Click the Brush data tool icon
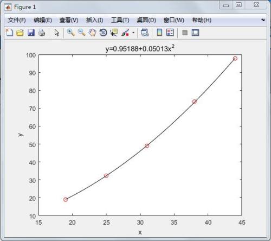271x241 pixels. [125, 33]
